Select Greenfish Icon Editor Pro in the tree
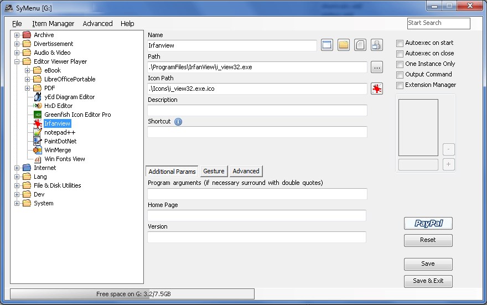Viewport: 487px width, 305px height. (x=77, y=115)
